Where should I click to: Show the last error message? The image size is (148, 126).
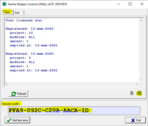(x=17, y=120)
